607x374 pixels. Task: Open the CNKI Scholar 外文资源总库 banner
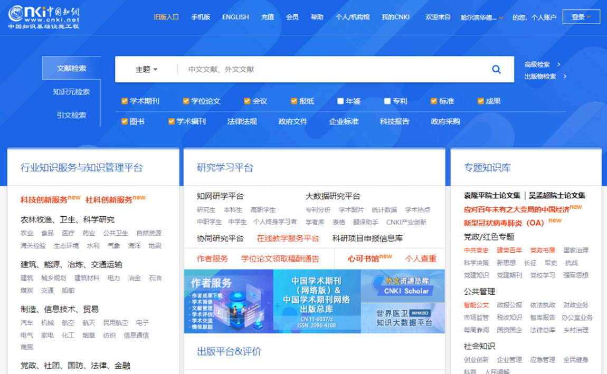[403, 285]
